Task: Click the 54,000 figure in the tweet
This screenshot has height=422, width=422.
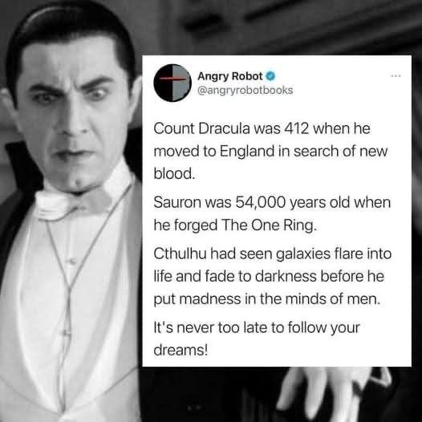Action: pos(261,202)
